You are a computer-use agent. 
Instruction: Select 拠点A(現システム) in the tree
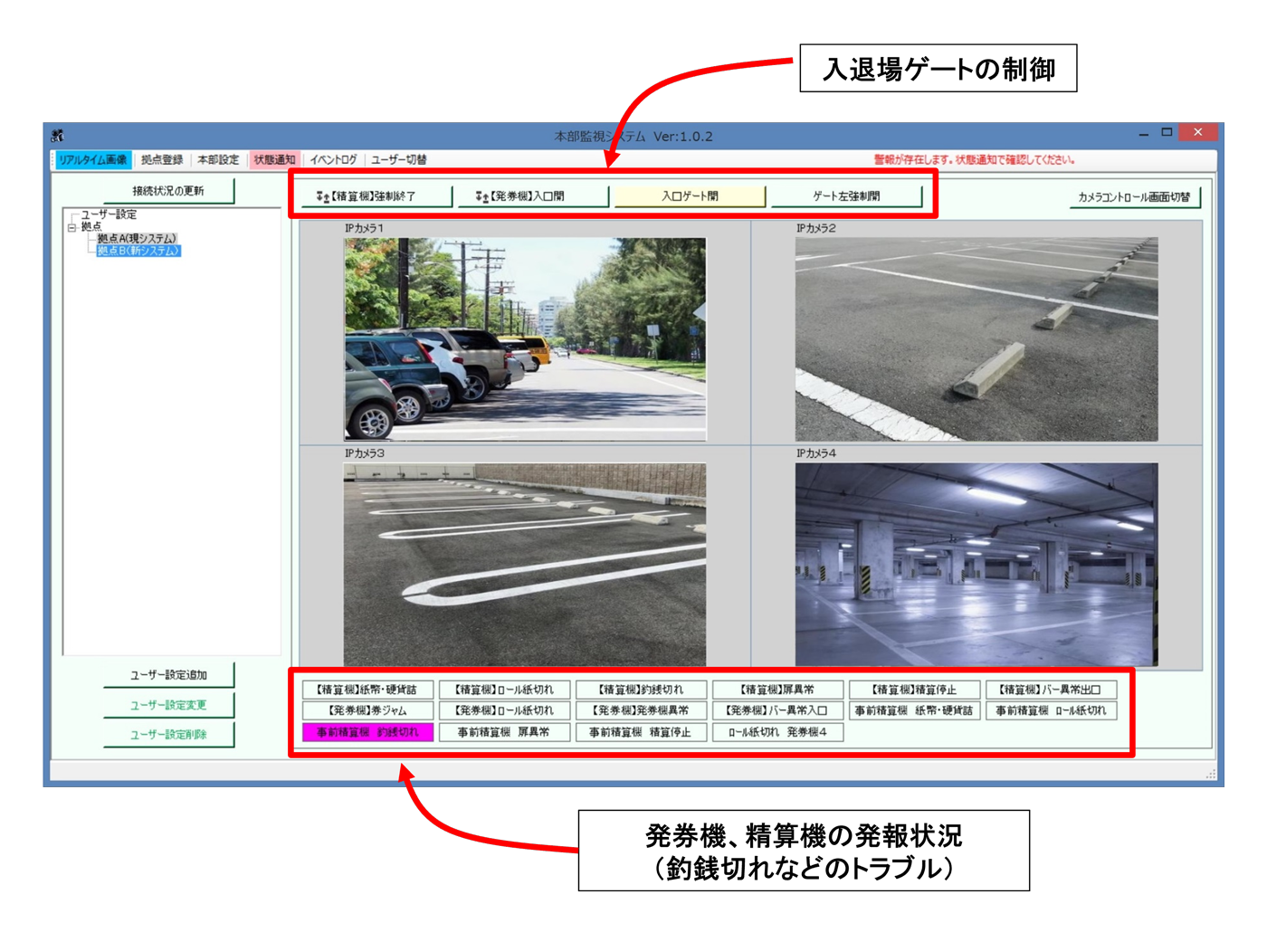click(137, 238)
